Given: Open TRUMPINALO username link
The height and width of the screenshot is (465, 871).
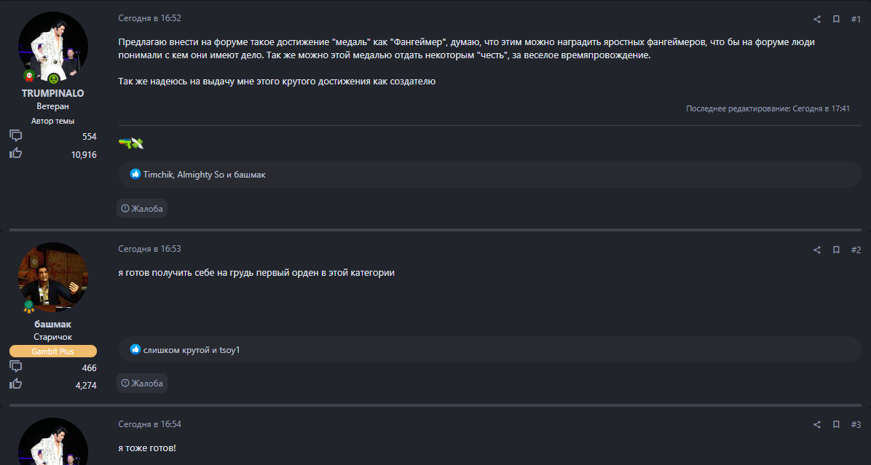Looking at the screenshot, I should pyautogui.click(x=53, y=93).
